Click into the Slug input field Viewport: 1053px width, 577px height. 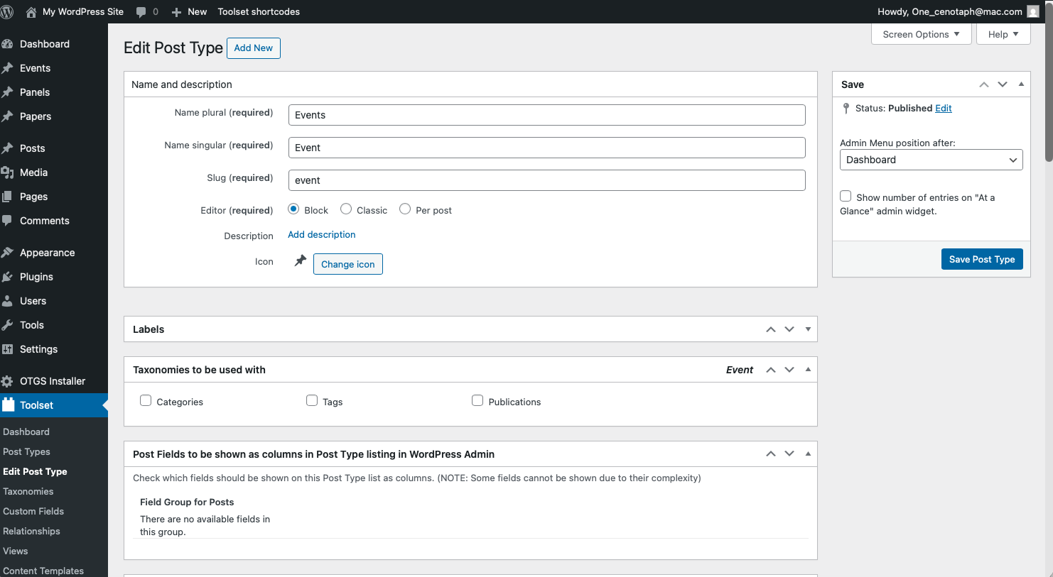pyautogui.click(x=546, y=180)
